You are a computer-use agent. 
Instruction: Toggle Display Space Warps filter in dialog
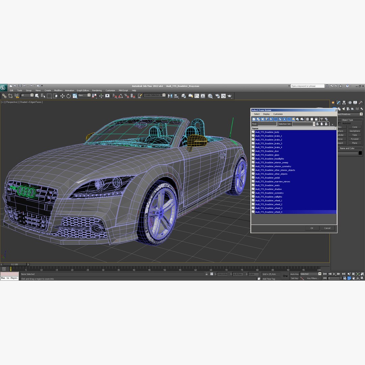[276, 119]
